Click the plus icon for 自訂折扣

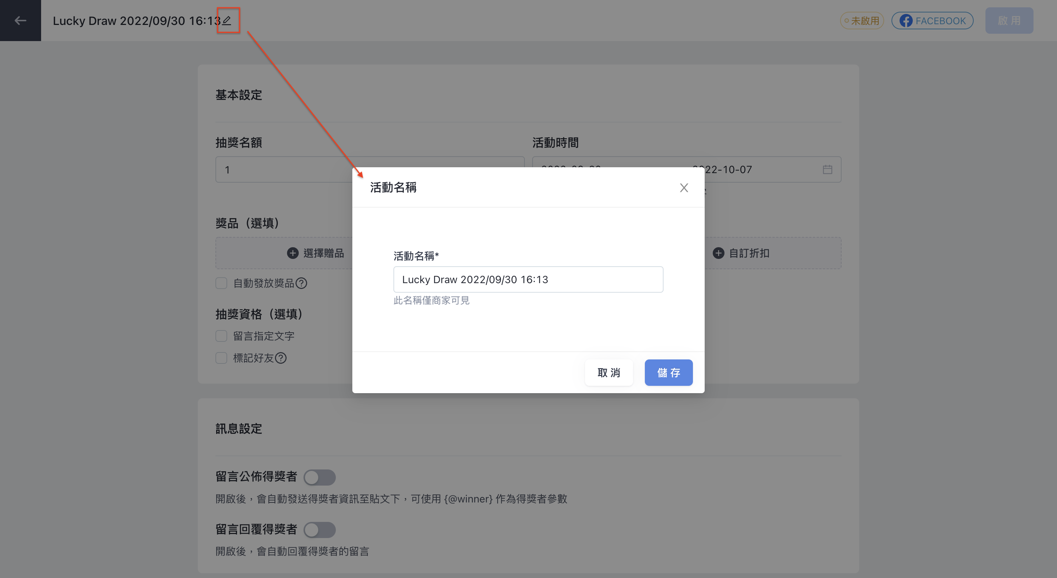coord(718,253)
